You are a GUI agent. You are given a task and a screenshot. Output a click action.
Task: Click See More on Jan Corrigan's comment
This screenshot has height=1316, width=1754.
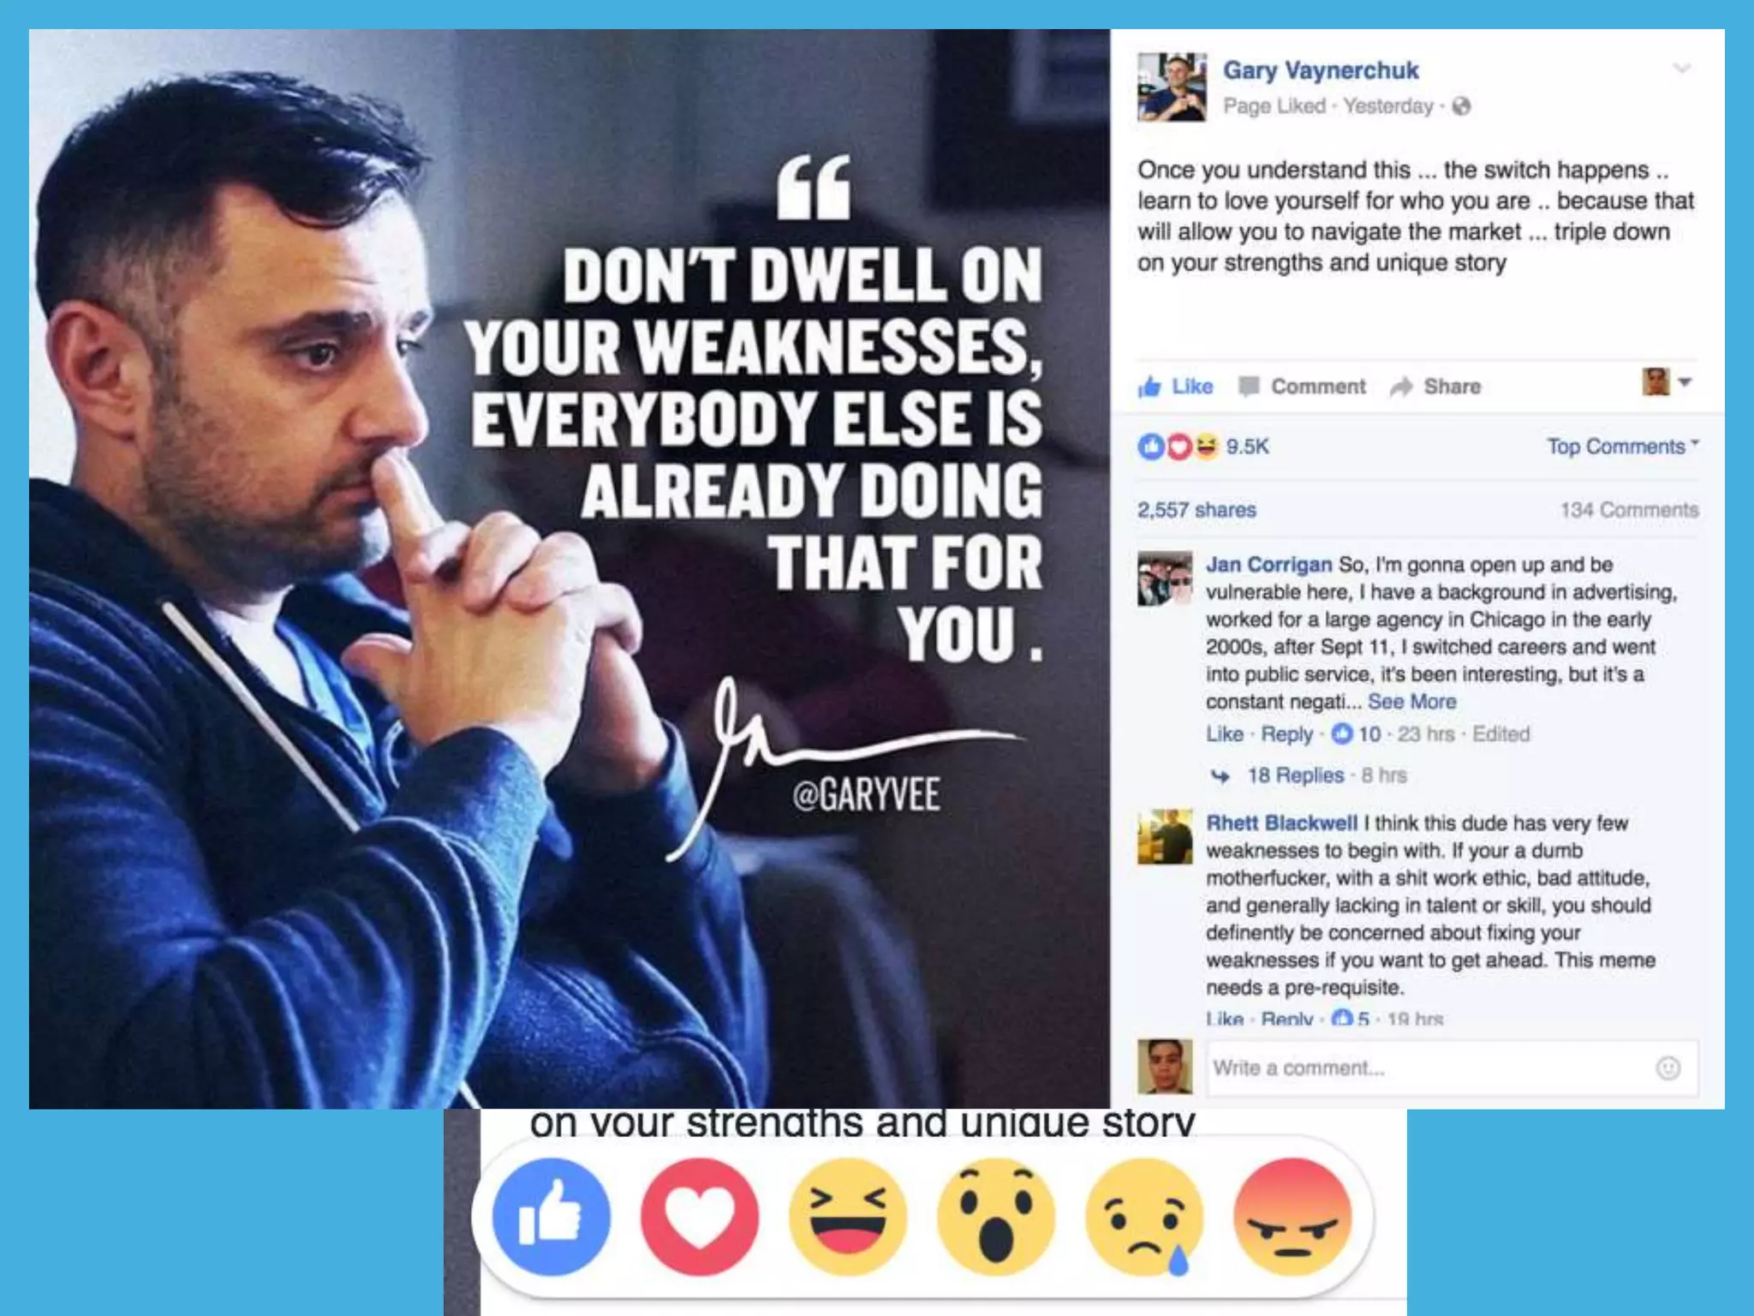(1411, 702)
